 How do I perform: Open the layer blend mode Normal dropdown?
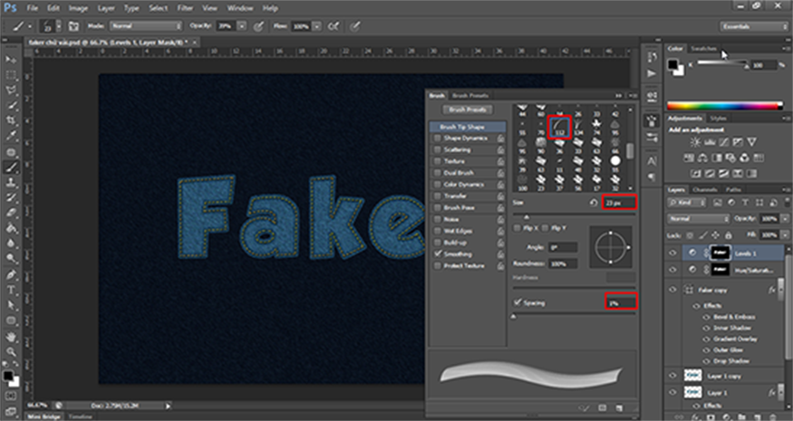point(700,219)
